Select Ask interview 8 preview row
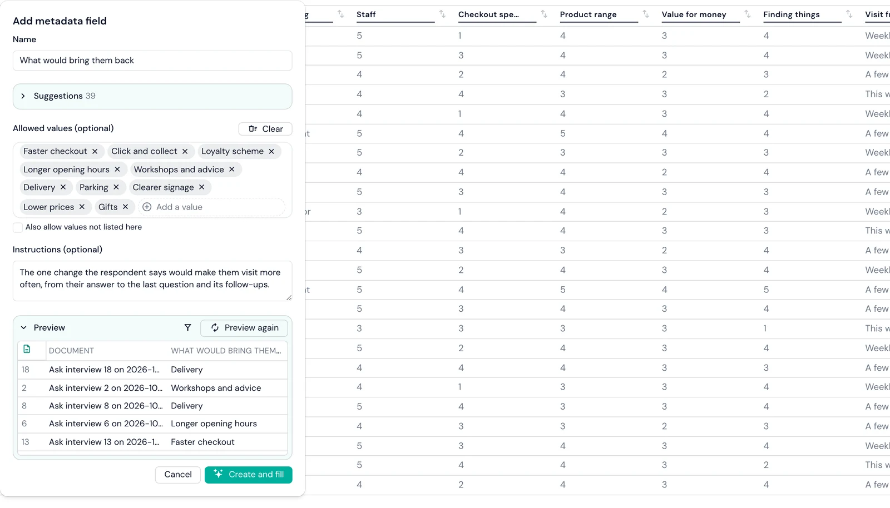The image size is (890, 508). pos(152,406)
